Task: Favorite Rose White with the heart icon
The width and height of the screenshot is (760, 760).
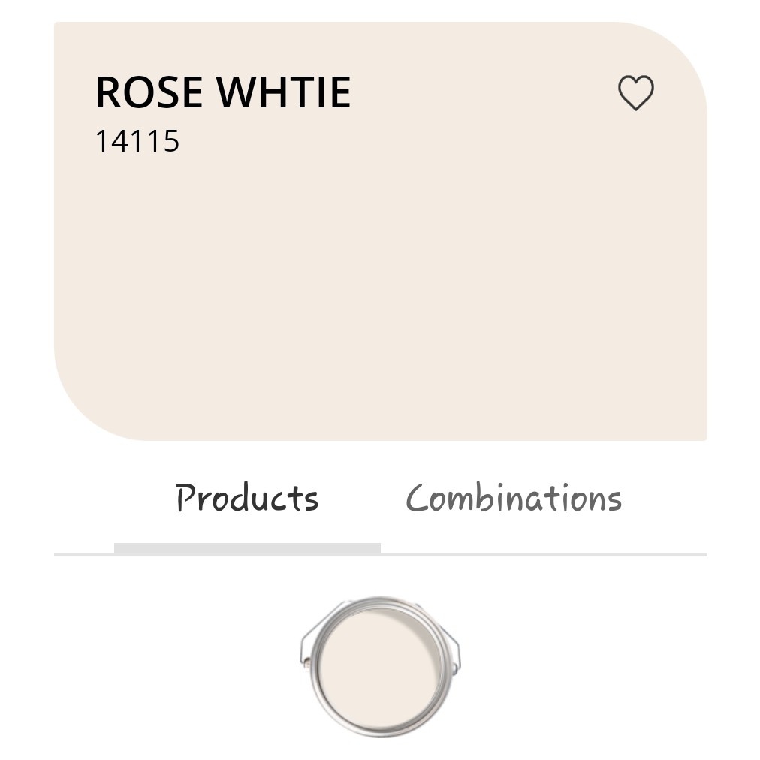Action: 635,92
